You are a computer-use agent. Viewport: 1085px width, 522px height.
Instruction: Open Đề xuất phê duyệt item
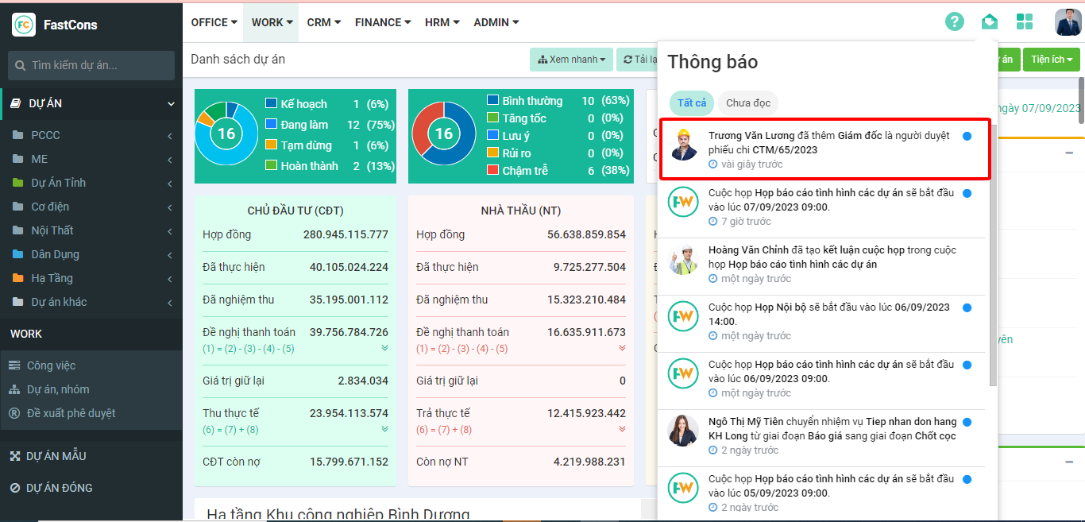pos(71,413)
